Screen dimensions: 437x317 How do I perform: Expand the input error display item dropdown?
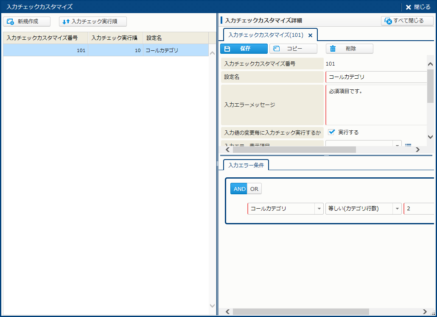point(397,145)
